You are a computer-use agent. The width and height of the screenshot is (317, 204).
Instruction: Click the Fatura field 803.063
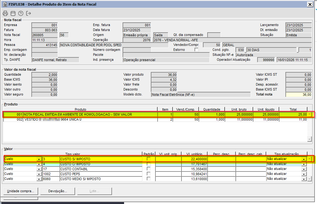point(45,30)
